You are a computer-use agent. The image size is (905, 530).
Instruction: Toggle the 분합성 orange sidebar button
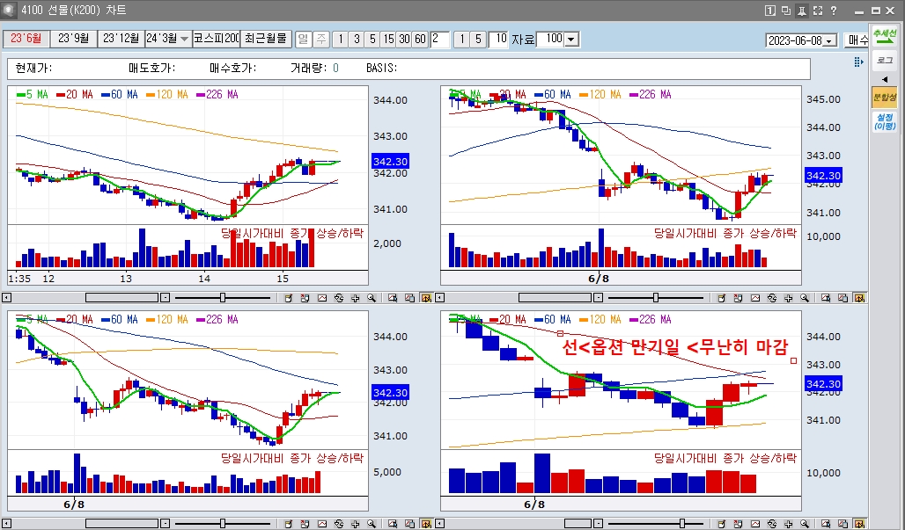tap(884, 97)
